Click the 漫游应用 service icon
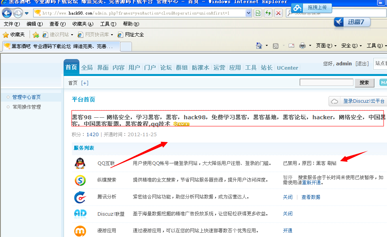The height and width of the screenshot is (237, 387). 80,231
